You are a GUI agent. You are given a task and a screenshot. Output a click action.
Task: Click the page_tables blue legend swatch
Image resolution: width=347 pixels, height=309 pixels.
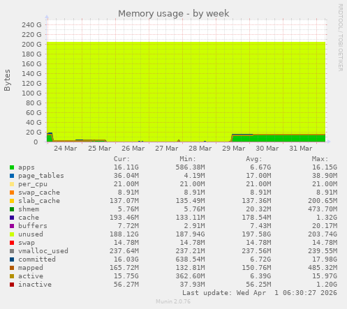12,176
